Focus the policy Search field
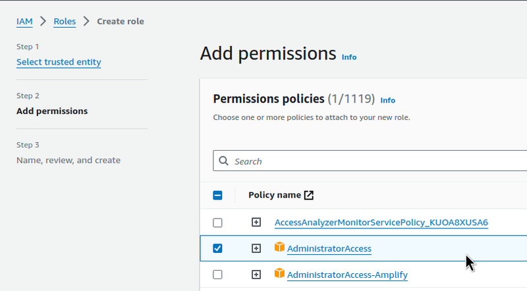The width and height of the screenshot is (527, 291). [370, 161]
